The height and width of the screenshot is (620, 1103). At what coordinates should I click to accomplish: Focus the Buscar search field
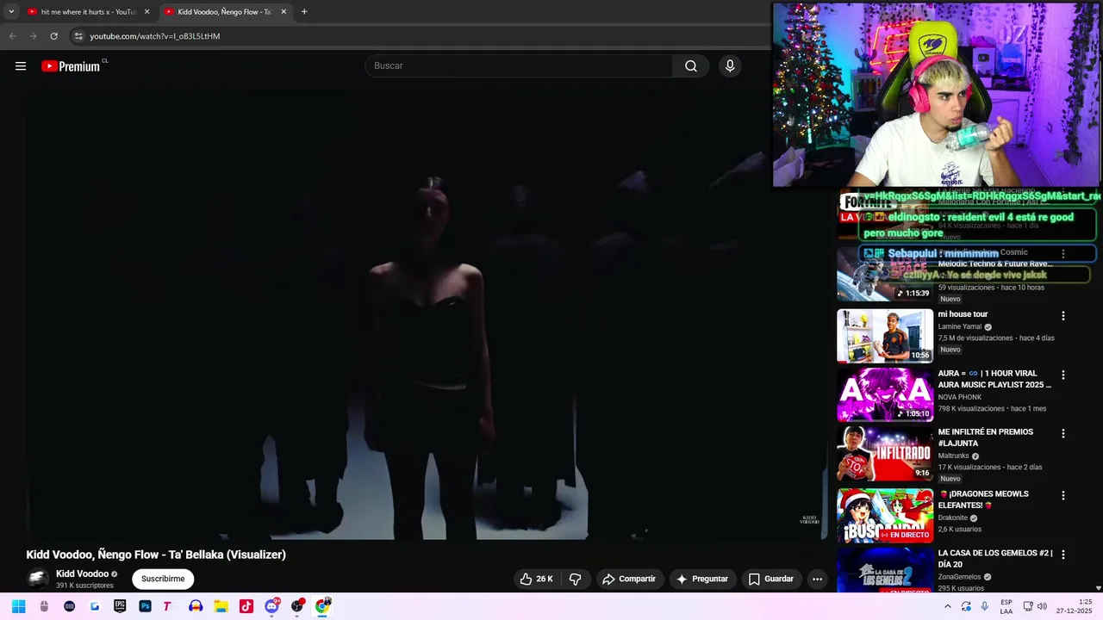(x=519, y=66)
